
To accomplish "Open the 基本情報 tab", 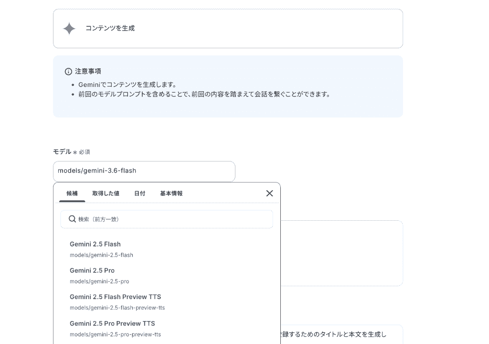I will tap(171, 193).
